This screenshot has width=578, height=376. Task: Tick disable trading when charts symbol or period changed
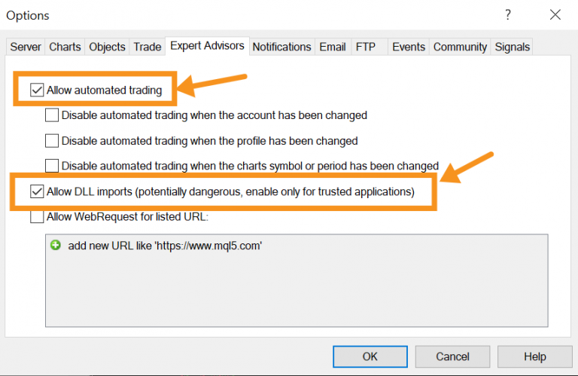coord(52,165)
